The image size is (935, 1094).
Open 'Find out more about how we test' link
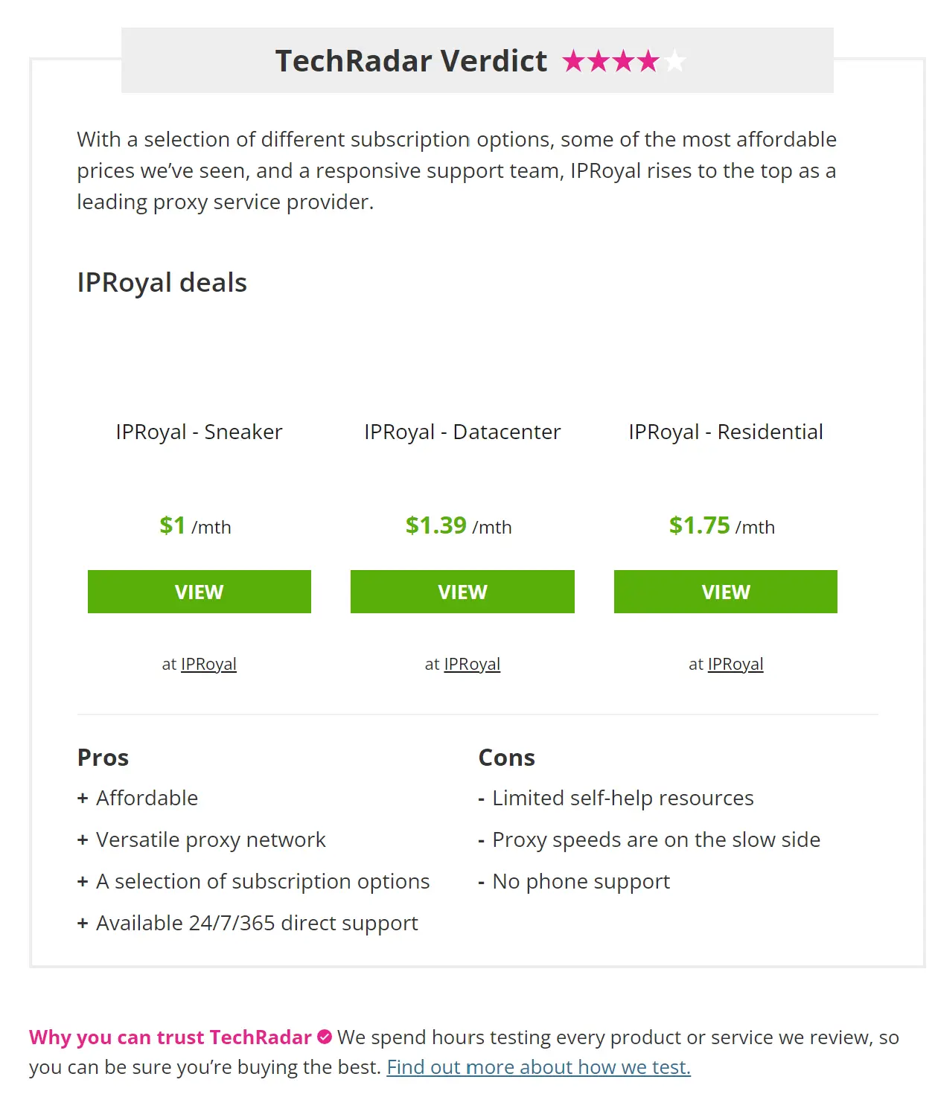click(539, 1066)
